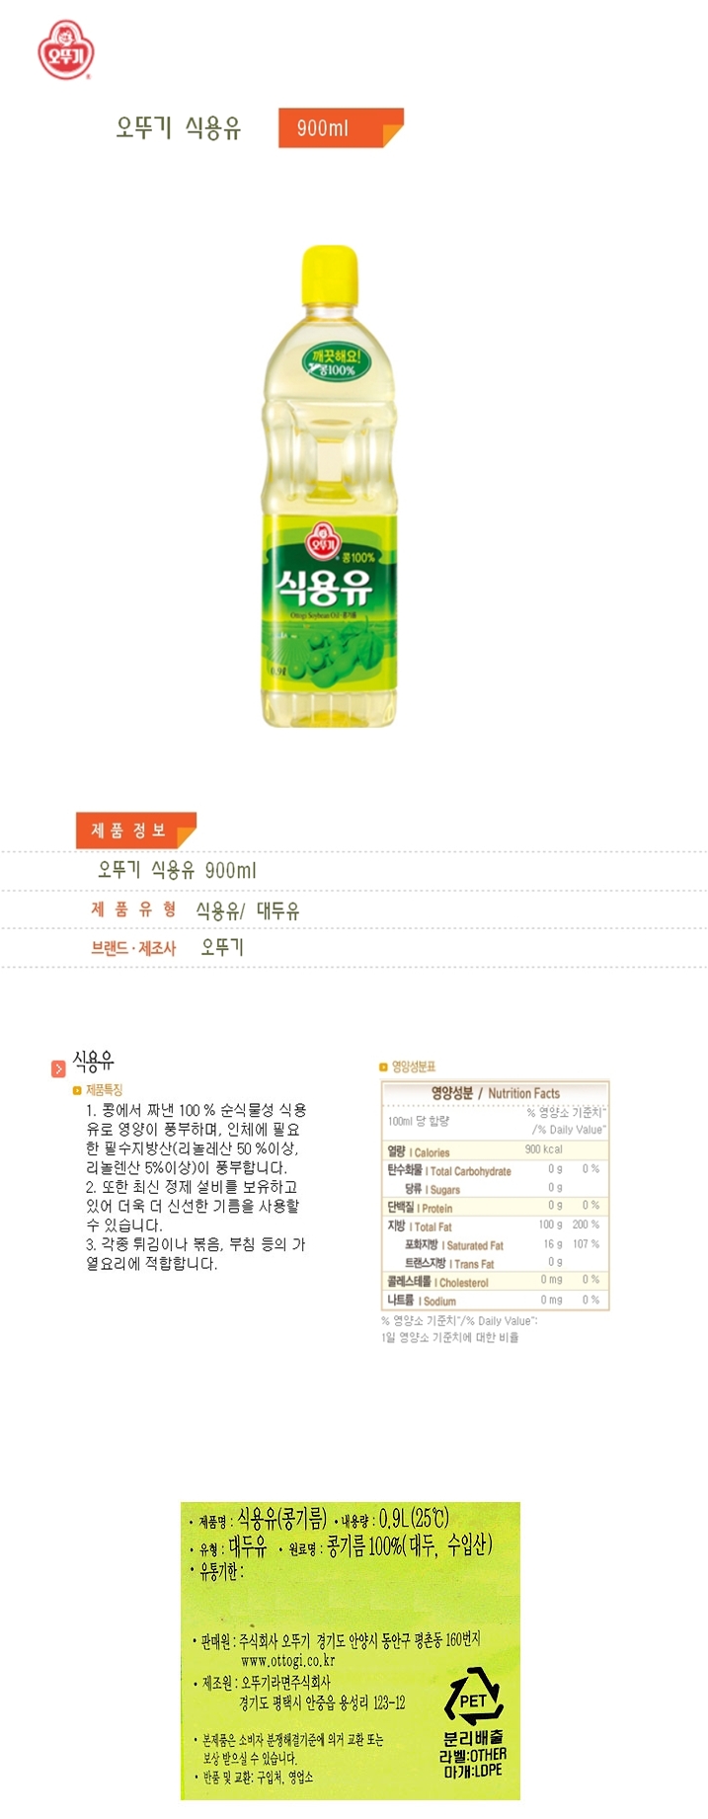
Task: Click the cooking oil bottle image
Action: tap(330, 487)
